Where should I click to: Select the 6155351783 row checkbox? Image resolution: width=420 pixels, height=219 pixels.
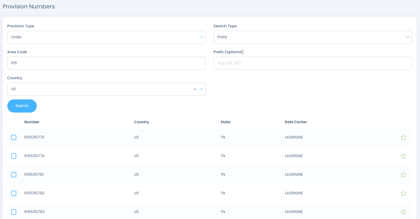[x=14, y=212]
